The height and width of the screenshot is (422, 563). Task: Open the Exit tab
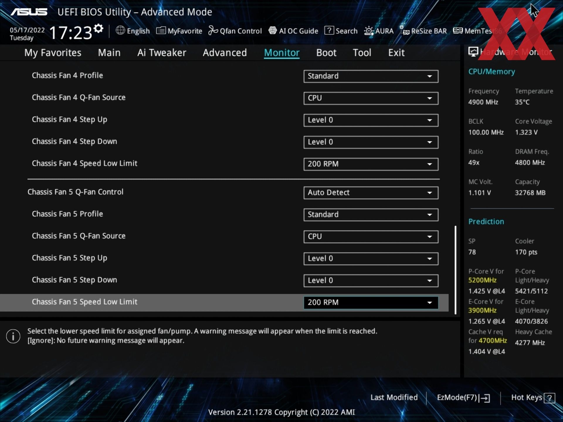click(x=396, y=53)
